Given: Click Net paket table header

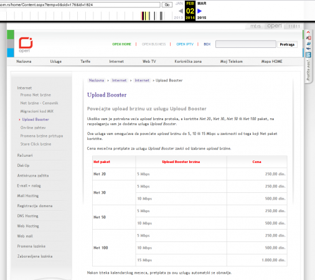Looking at the screenshot, I should [x=101, y=162].
